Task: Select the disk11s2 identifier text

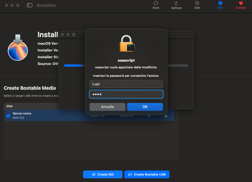Action: [18, 118]
